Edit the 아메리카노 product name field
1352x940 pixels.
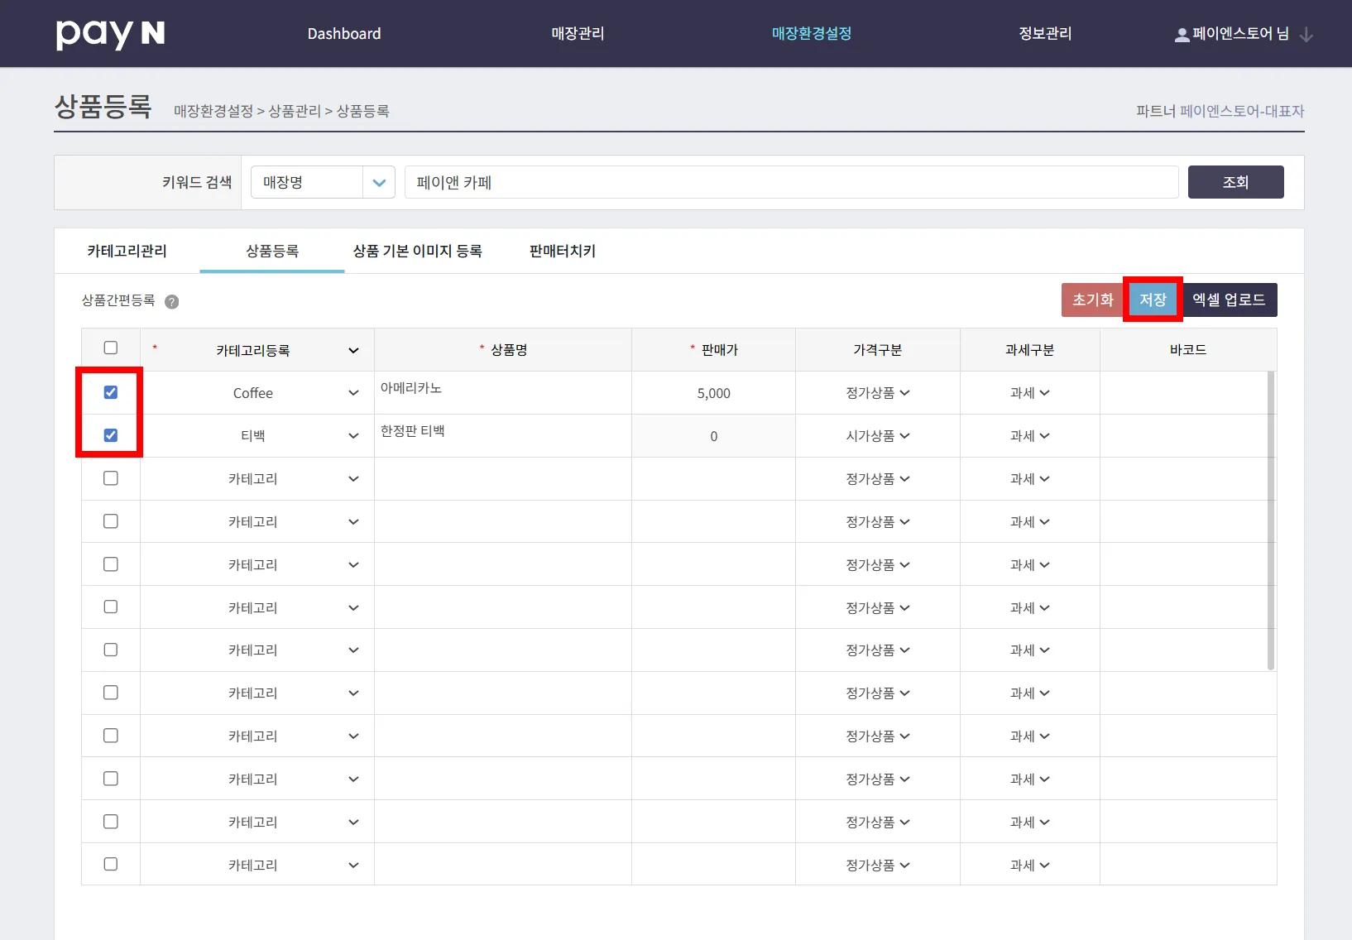pyautogui.click(x=503, y=393)
